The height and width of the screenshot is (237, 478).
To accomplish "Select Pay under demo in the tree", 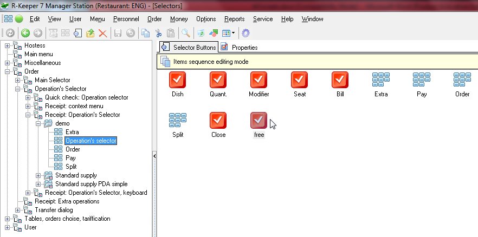I will tap(70, 158).
